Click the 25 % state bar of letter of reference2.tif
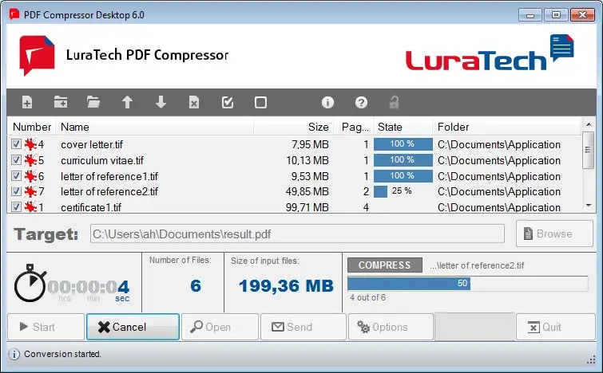 coord(403,191)
